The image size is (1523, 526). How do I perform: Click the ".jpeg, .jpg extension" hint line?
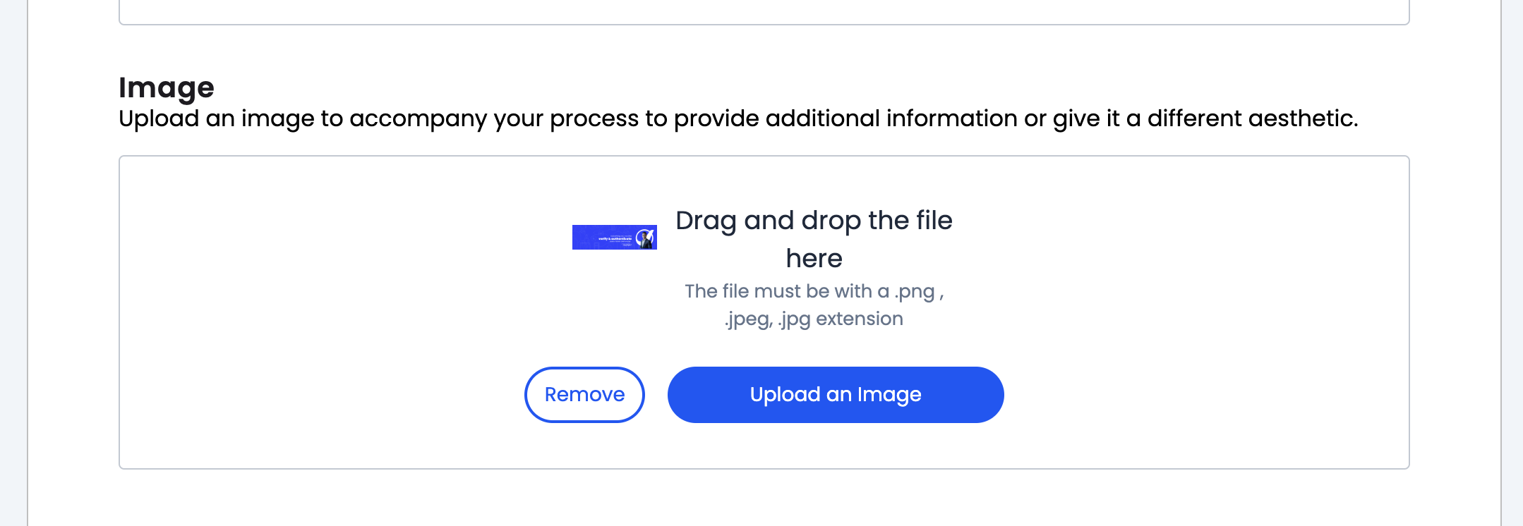tap(814, 319)
